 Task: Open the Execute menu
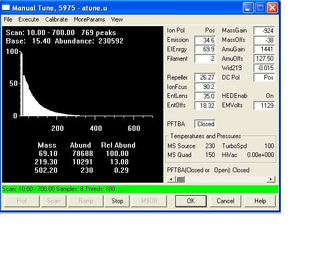coord(29,19)
